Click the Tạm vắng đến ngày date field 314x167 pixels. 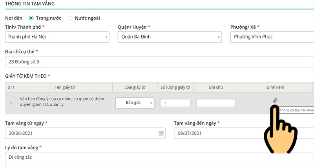(244, 133)
